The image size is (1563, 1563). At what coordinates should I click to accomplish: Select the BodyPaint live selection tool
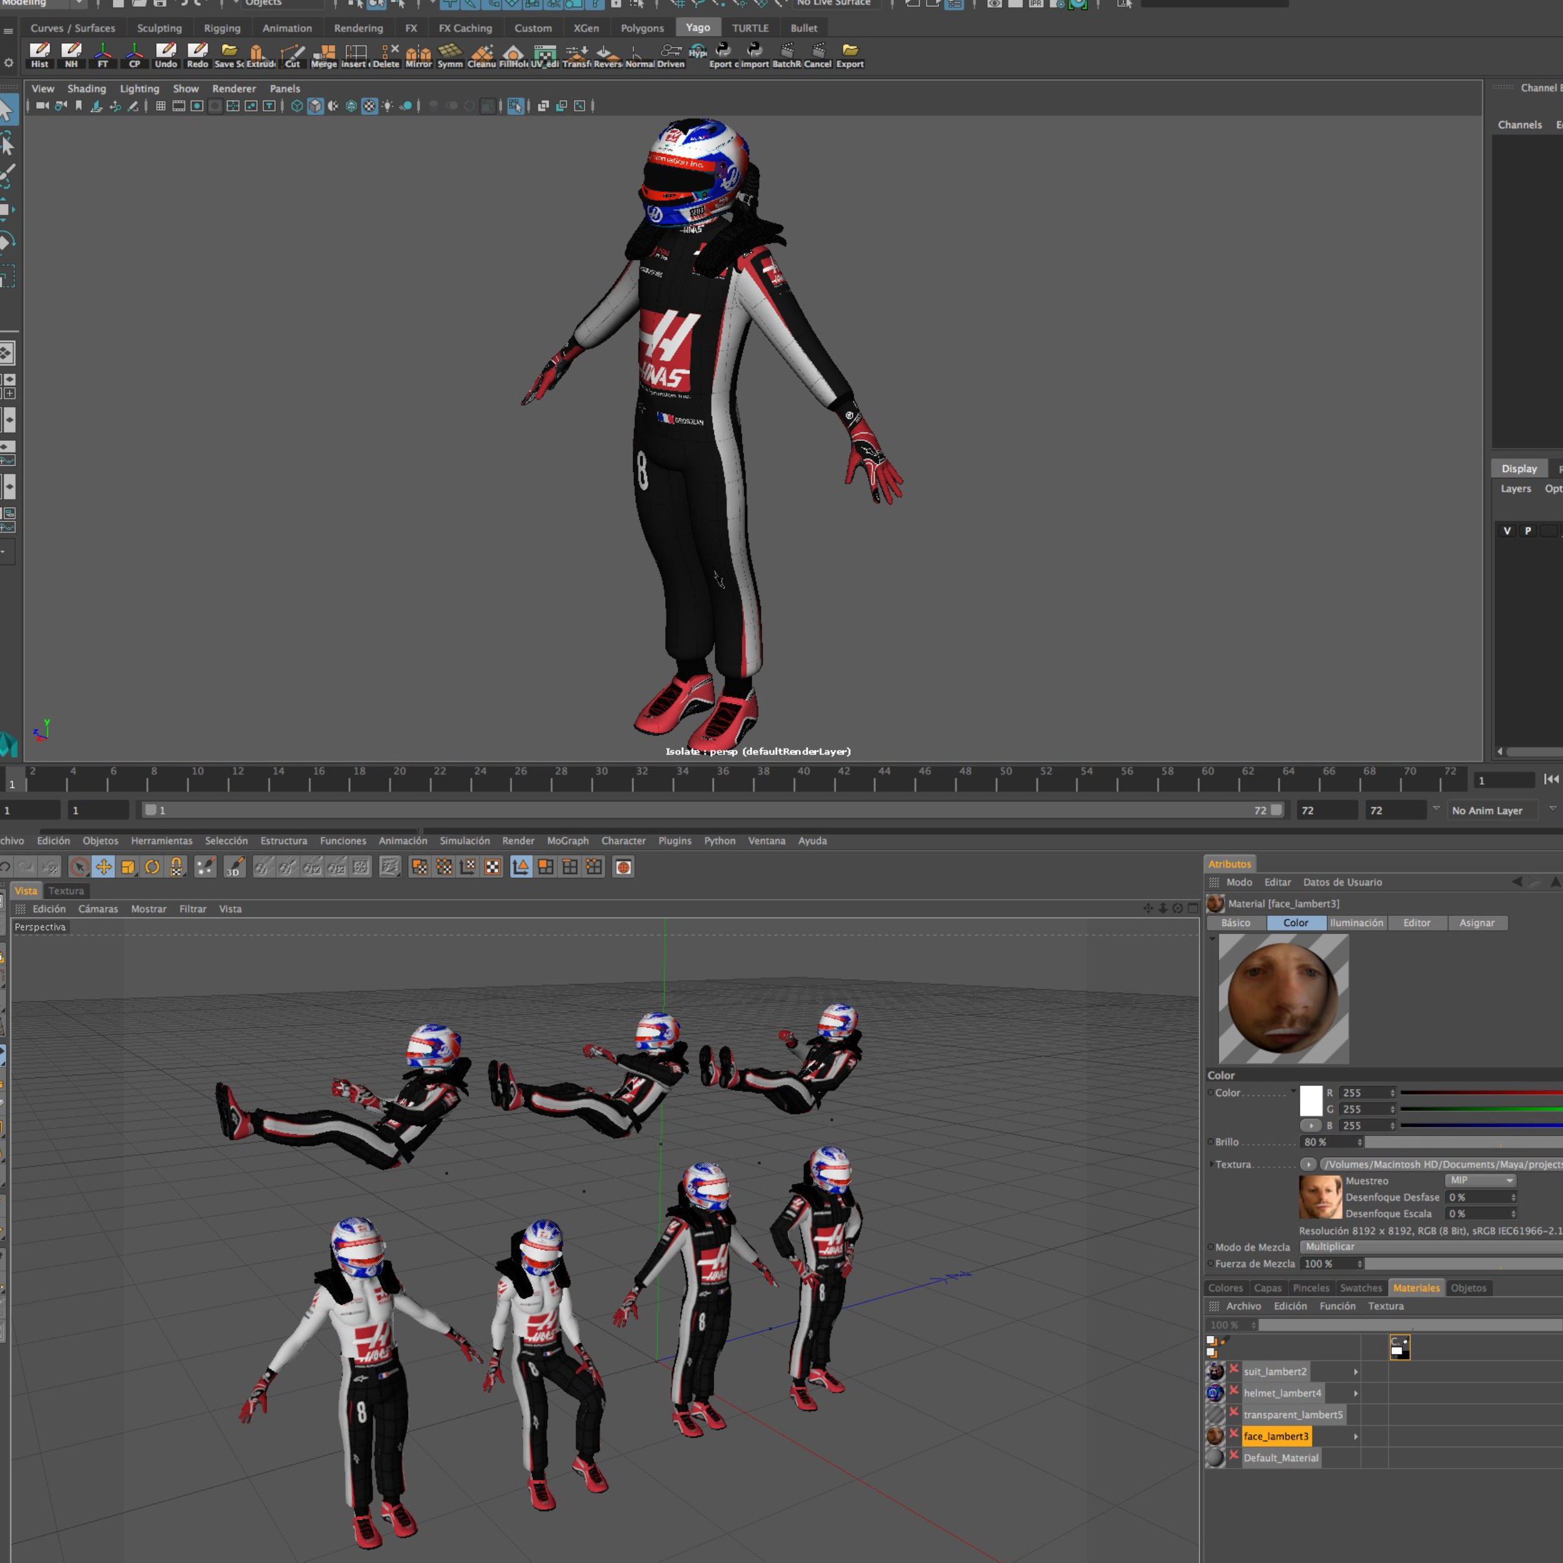click(x=79, y=867)
